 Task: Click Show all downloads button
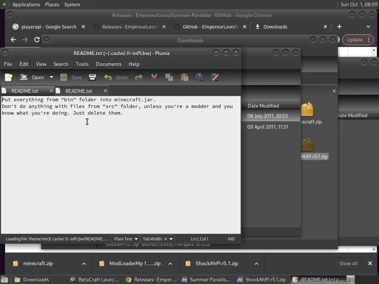pyautogui.click(x=348, y=263)
